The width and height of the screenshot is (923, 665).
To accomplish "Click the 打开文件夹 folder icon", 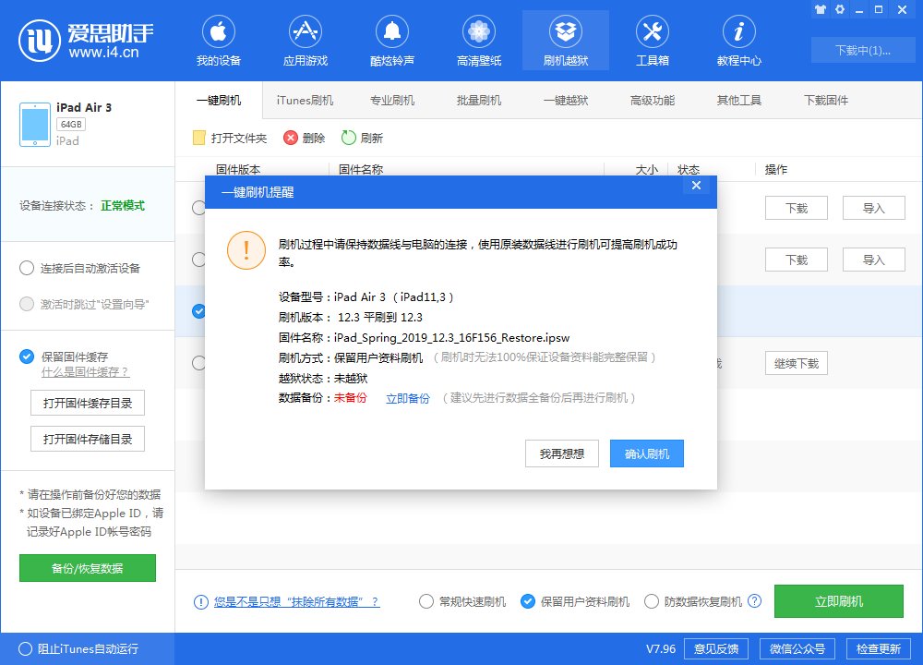I will click(x=198, y=137).
